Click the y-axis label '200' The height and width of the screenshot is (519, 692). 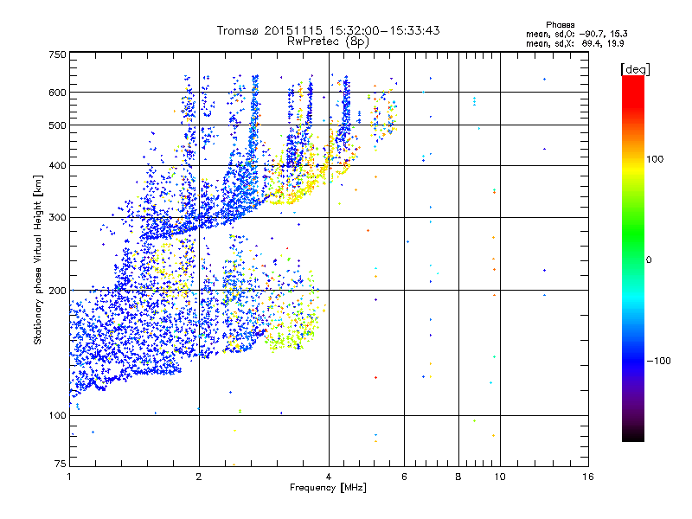click(x=57, y=291)
